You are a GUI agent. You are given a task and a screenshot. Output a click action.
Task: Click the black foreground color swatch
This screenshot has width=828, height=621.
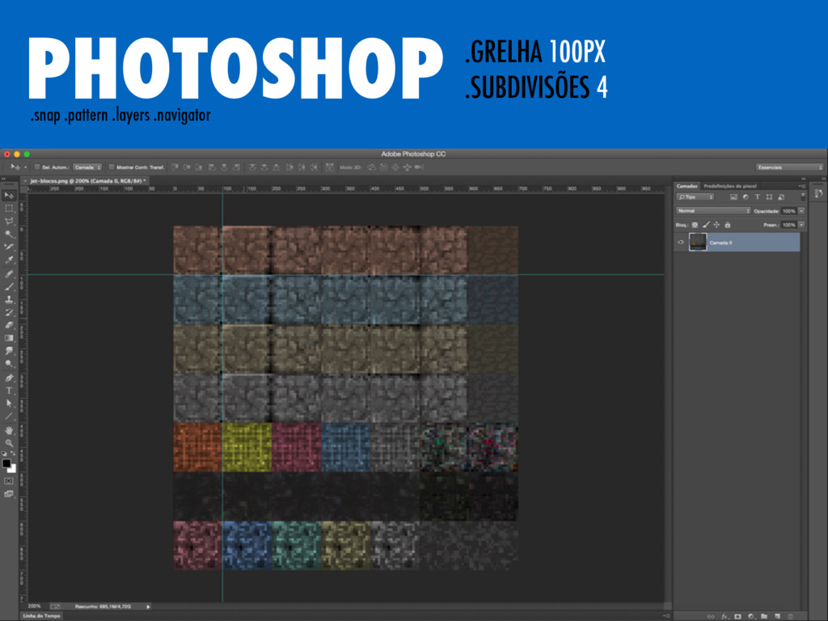click(x=6, y=463)
